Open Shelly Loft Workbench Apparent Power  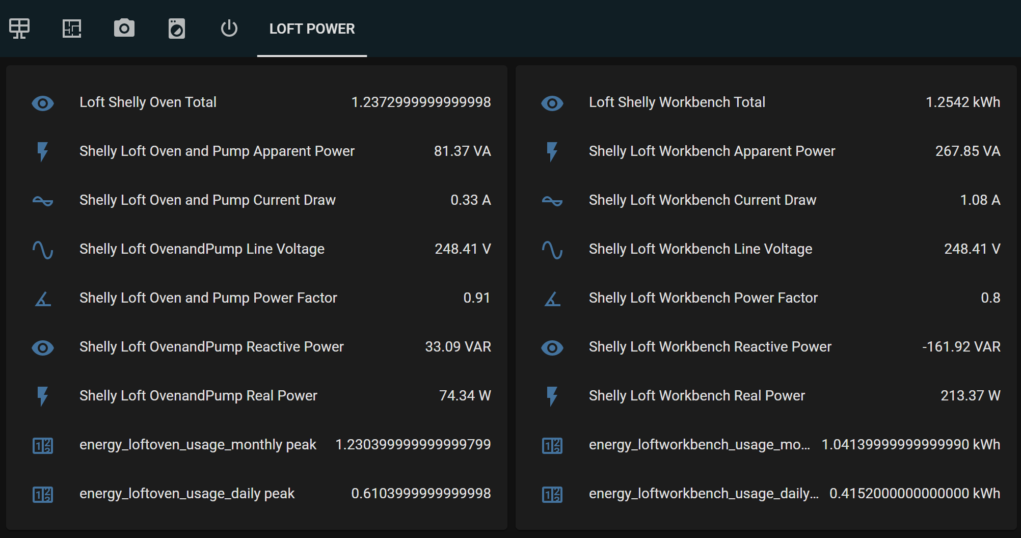coord(712,151)
